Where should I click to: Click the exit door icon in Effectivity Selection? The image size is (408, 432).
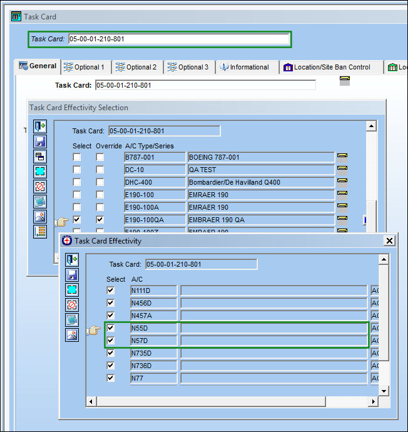tap(40, 126)
